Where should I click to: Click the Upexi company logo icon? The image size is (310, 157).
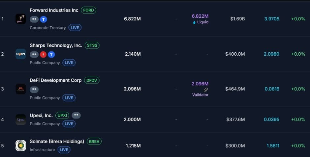20,119
